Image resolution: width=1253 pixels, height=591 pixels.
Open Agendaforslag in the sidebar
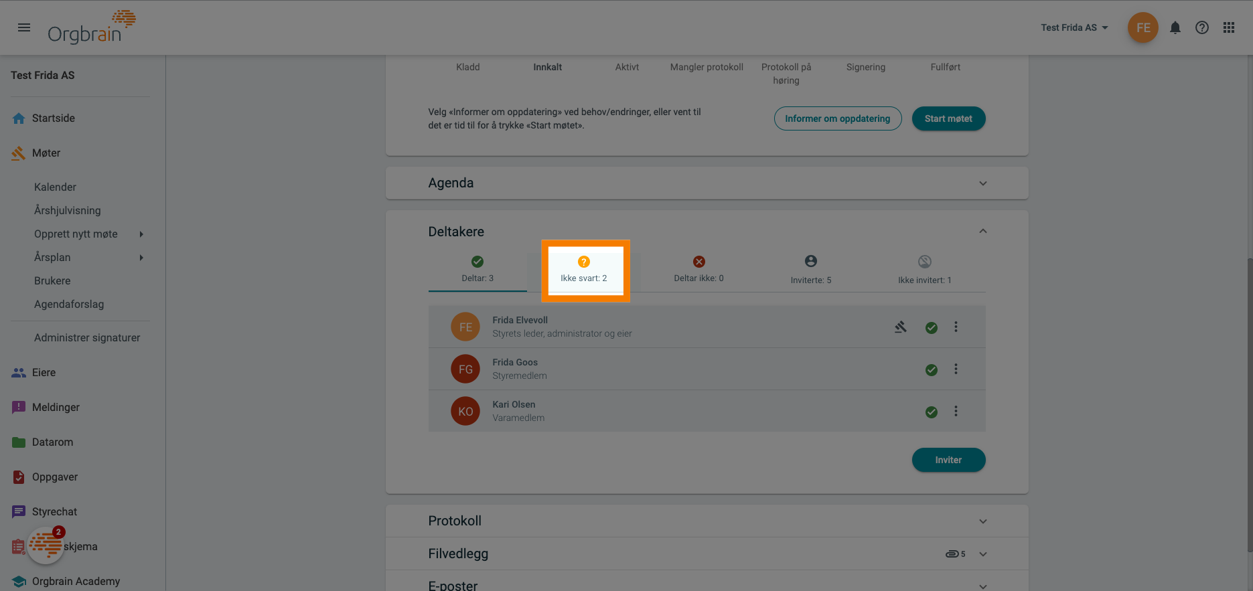point(69,305)
